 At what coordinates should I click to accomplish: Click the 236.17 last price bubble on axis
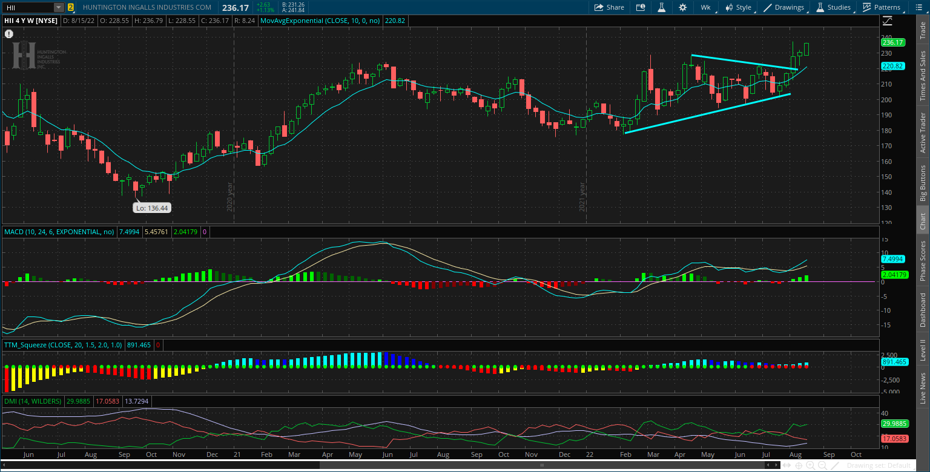[893, 42]
